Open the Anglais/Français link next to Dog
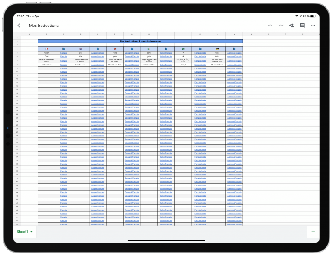The image size is (333, 256). [x=98, y=53]
